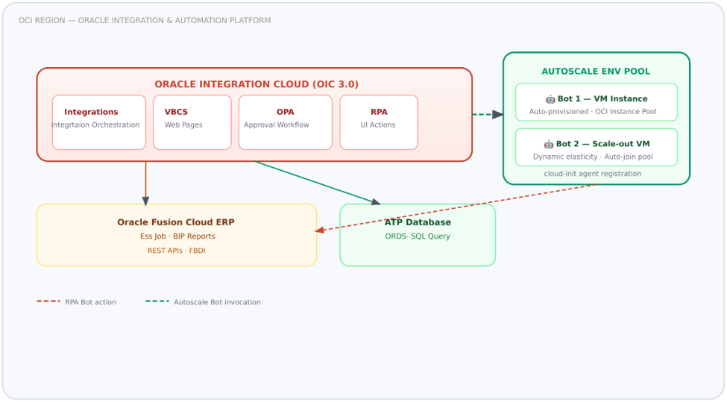This screenshot has height=402, width=727.
Task: Click 'Dynamic elasticity · Auto-join pool' text
Action: click(593, 157)
